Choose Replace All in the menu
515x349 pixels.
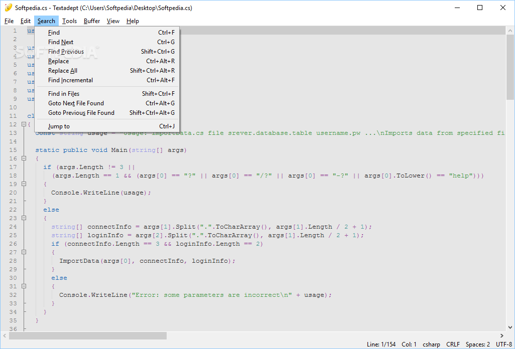107,71
